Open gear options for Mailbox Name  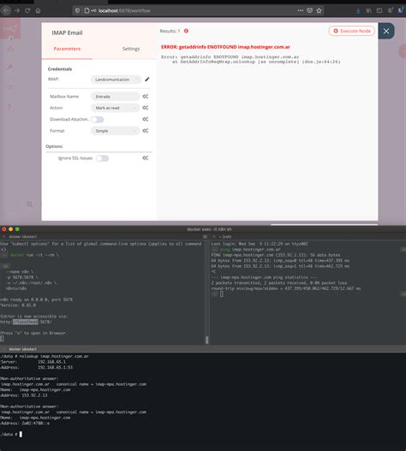click(x=146, y=97)
